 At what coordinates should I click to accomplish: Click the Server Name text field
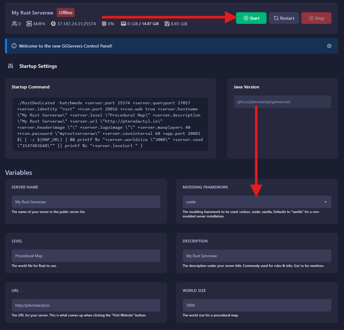click(86, 202)
